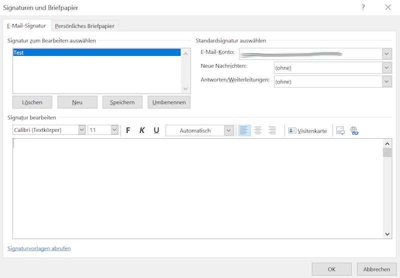The width and height of the screenshot is (400, 278).
Task: Click the font size field showing 11
Action: (x=99, y=130)
